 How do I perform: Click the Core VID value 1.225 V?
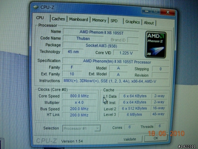tap(126, 53)
